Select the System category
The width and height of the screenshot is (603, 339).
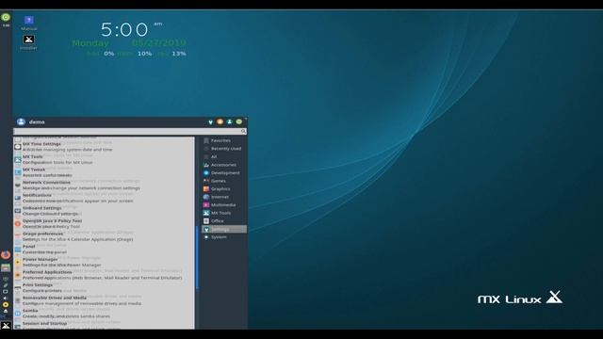[224, 237]
